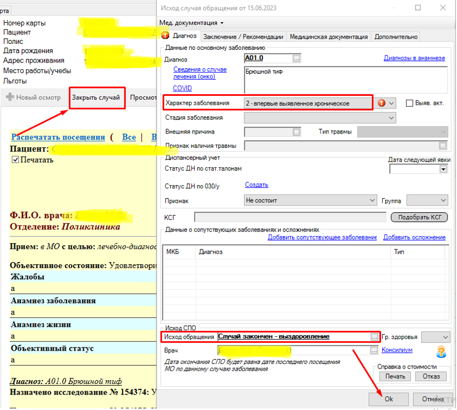Switch to Заключение / Рекомендации tab

[243, 37]
